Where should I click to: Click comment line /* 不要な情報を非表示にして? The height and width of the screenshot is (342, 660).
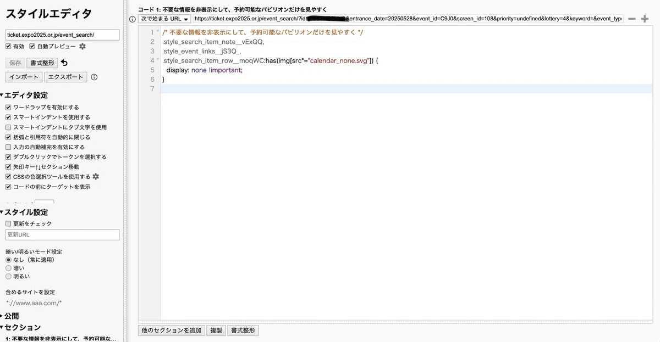[x=262, y=32]
